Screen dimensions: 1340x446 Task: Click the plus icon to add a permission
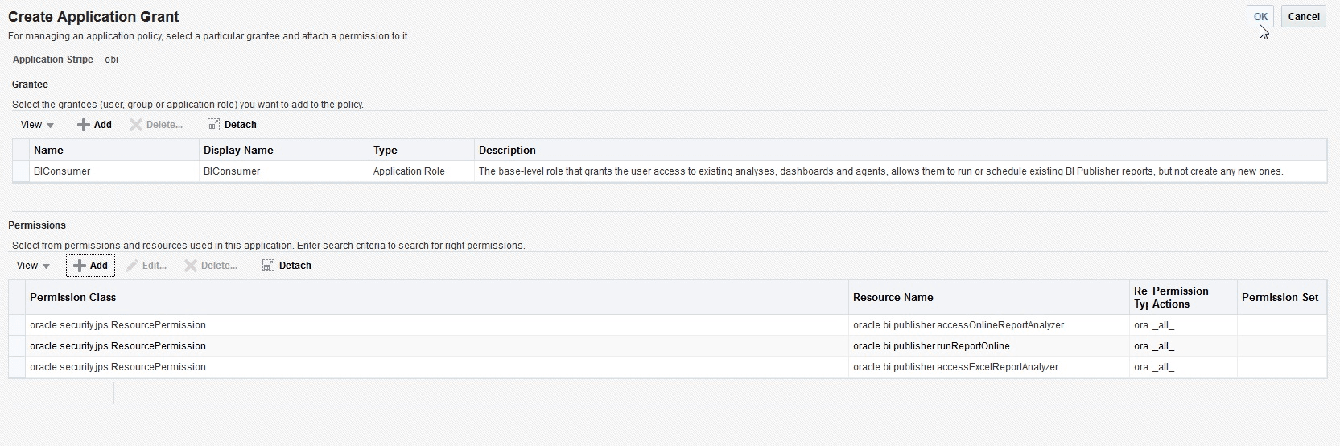click(x=80, y=266)
